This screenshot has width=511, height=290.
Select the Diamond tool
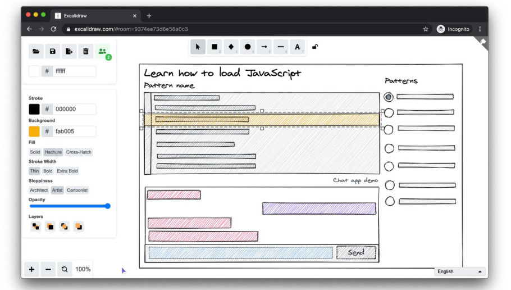point(231,47)
